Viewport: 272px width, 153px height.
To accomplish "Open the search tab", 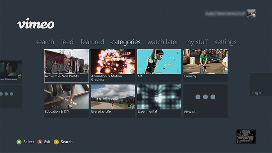I will (45, 42).
